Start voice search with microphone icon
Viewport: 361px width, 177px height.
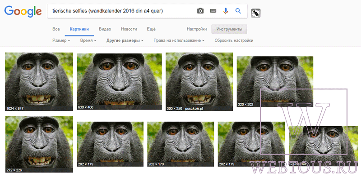click(x=226, y=11)
